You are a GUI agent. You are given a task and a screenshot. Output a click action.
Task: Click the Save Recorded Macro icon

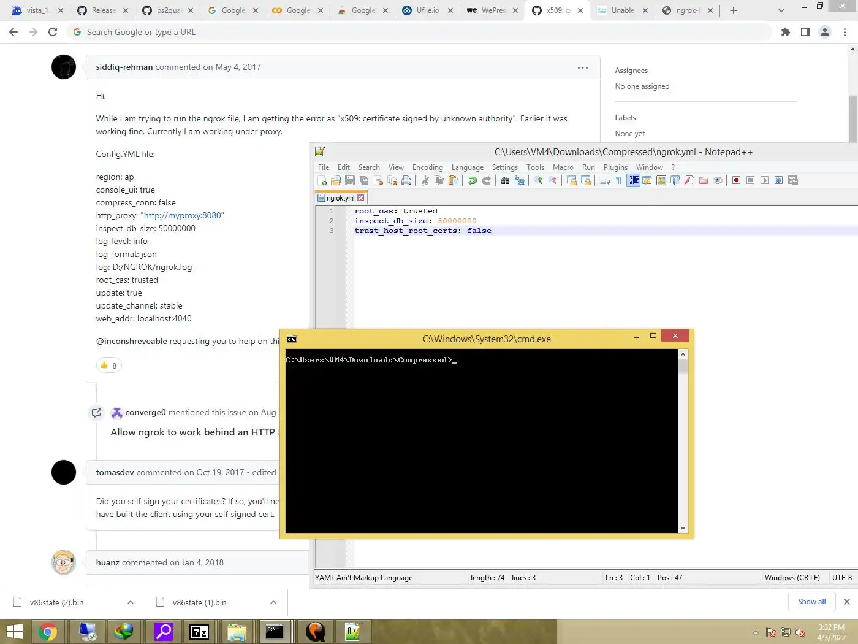pos(793,180)
